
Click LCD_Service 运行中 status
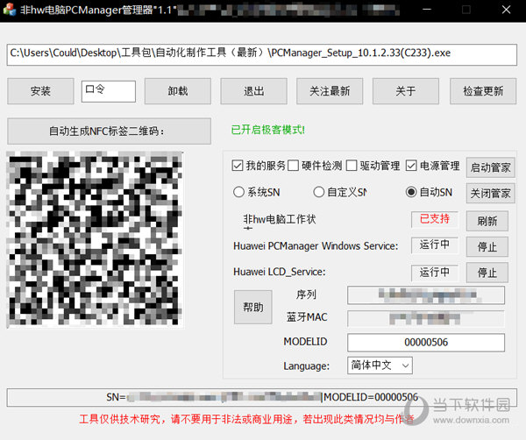(x=435, y=273)
